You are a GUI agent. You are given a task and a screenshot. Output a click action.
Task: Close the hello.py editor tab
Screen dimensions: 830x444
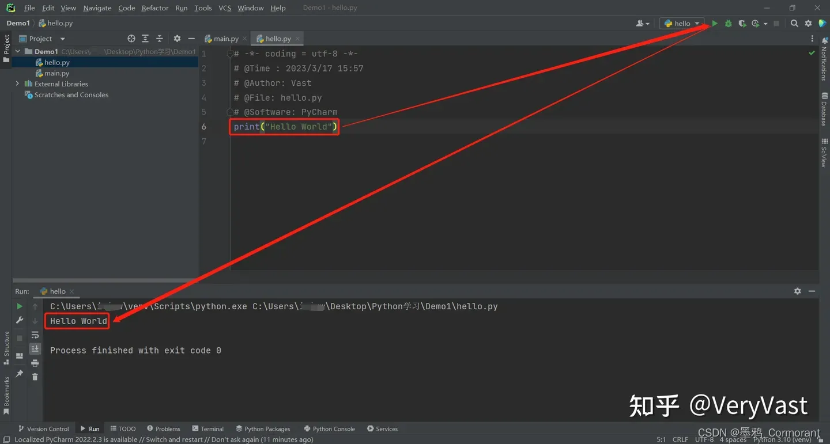click(x=297, y=39)
